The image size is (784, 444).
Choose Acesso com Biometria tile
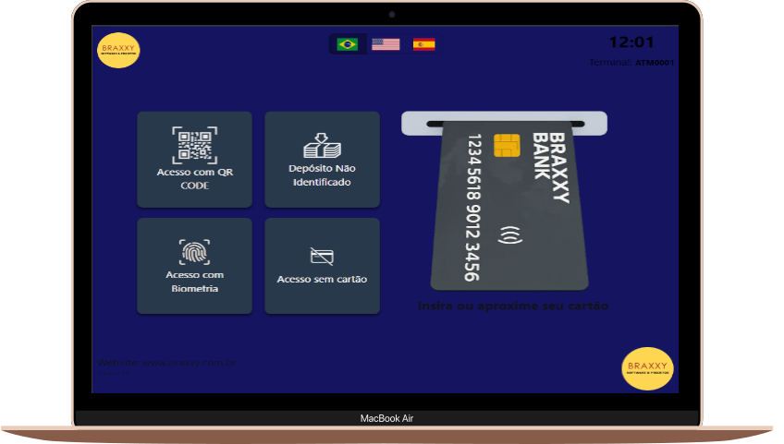(194, 266)
